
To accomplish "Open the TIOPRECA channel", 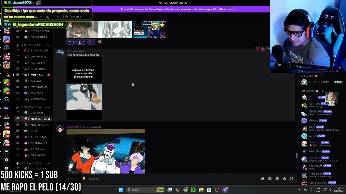I will click(33, 63).
